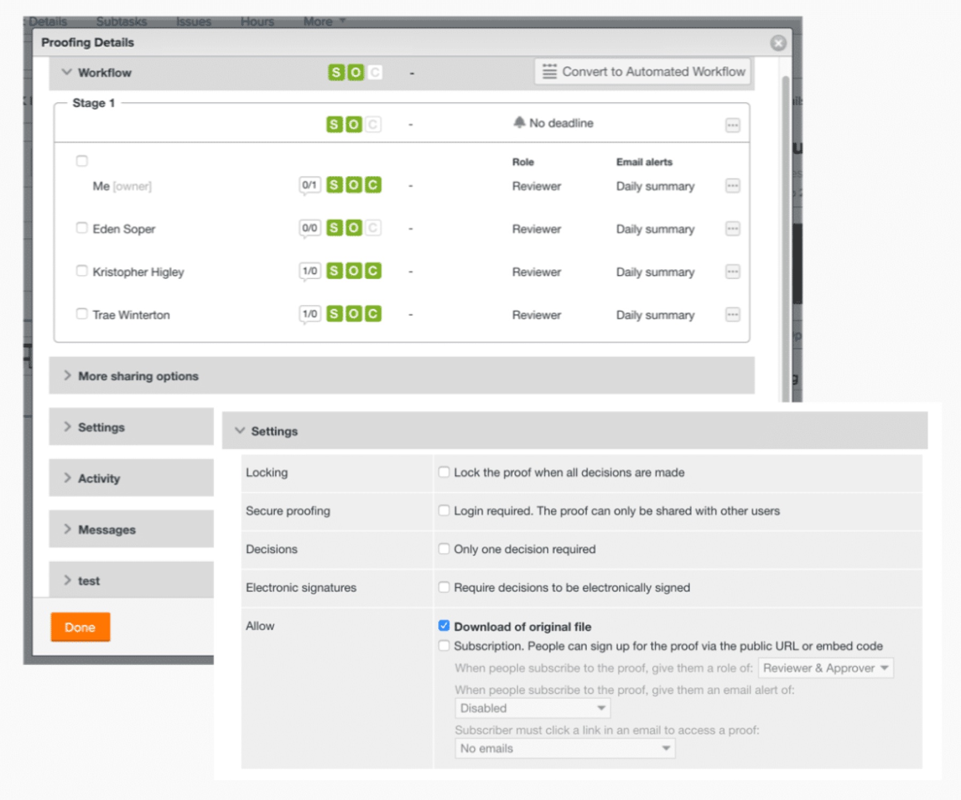
Task: Tick the select-all checkbox above Me
Action: tap(82, 160)
